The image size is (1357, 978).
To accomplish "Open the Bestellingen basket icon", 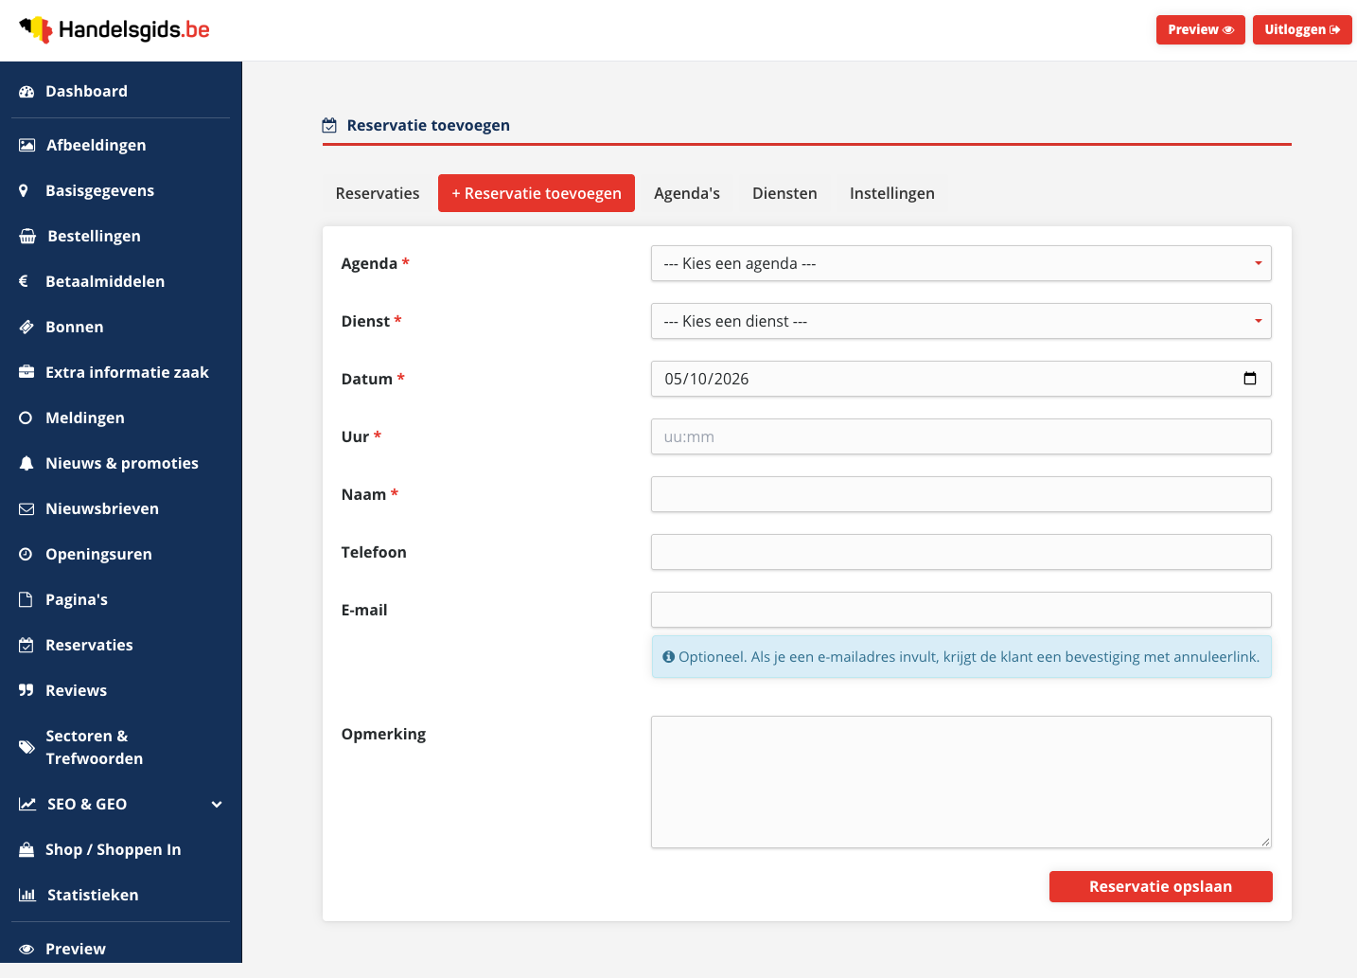I will tap(27, 236).
